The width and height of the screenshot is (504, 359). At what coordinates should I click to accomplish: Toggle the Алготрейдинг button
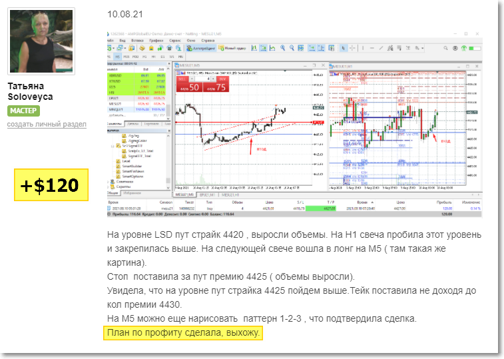pos(201,48)
